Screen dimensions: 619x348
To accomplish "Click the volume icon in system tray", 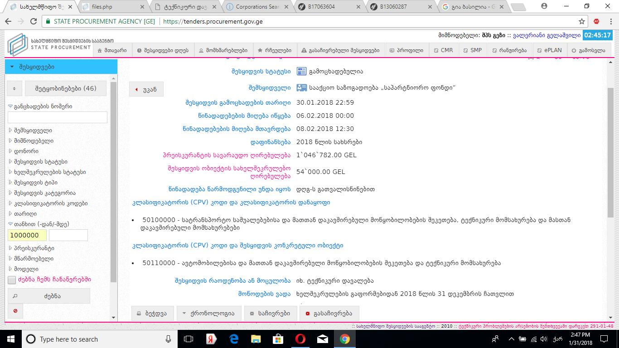I will coord(544,339).
